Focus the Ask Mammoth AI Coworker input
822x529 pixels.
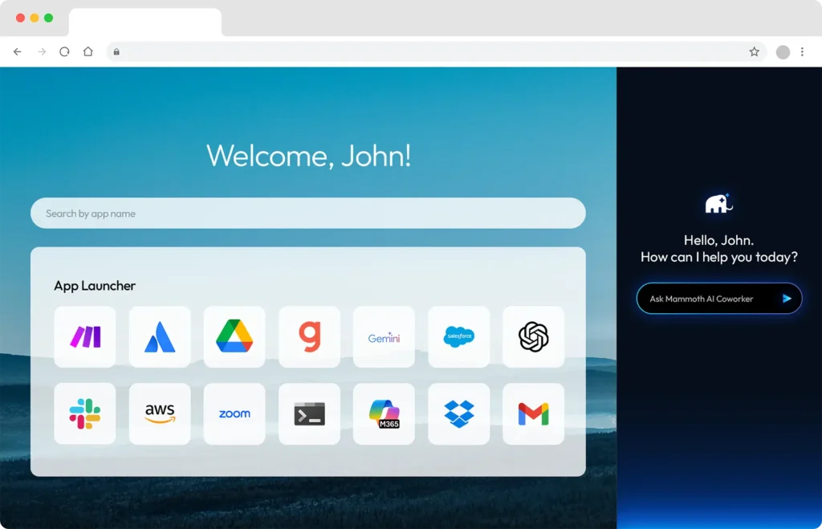[x=706, y=299]
